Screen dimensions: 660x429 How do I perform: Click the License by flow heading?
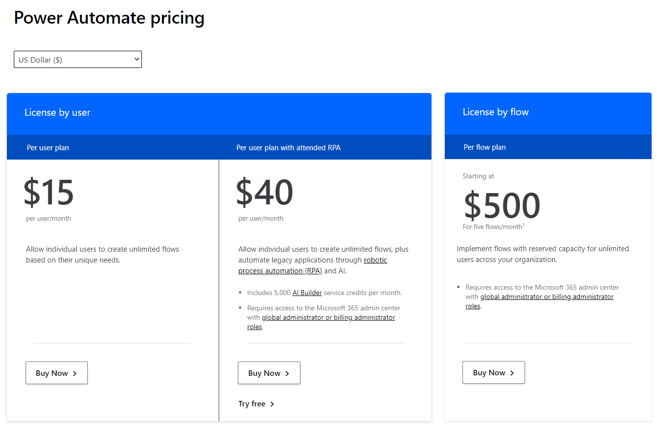[495, 112]
